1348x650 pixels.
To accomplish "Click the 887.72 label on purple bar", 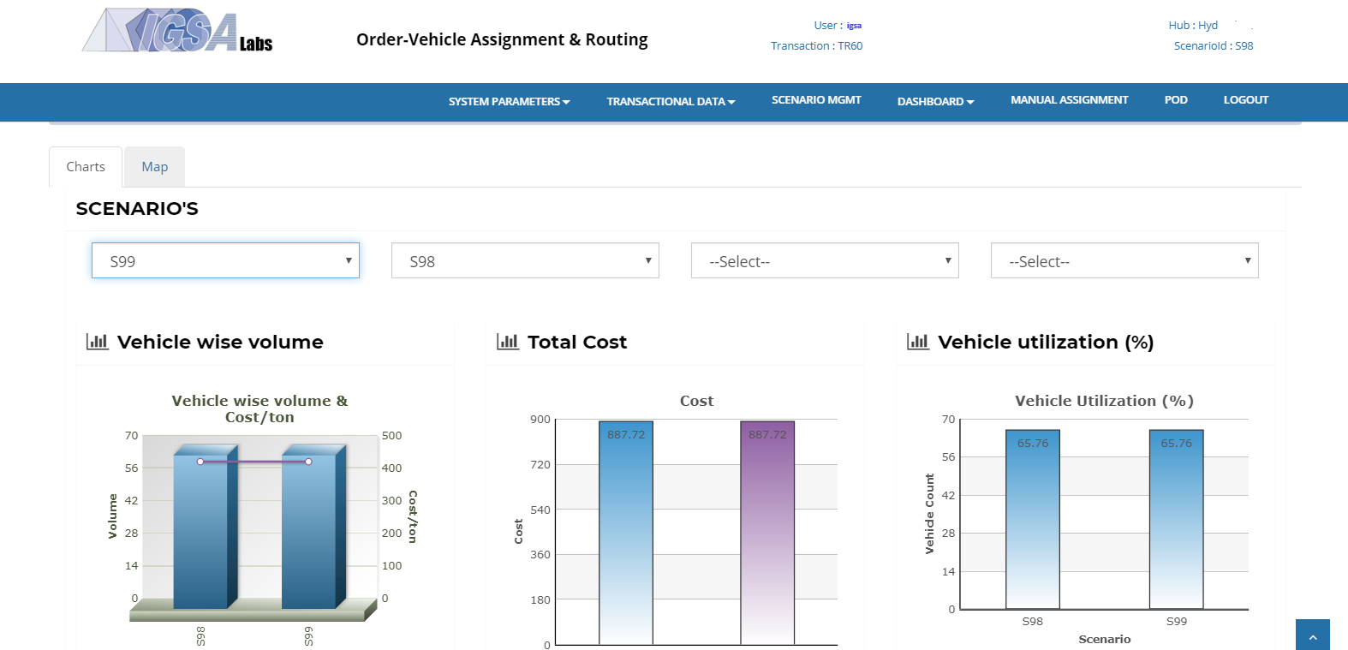I will point(767,435).
